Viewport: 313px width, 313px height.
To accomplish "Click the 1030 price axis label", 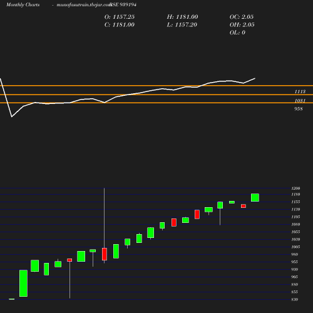I will pos(295,240).
